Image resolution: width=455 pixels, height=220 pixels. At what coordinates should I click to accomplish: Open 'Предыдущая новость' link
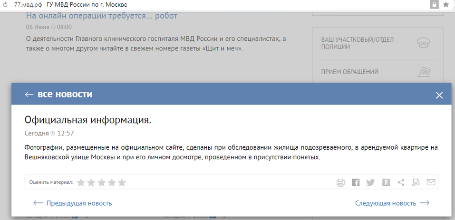click(x=73, y=203)
